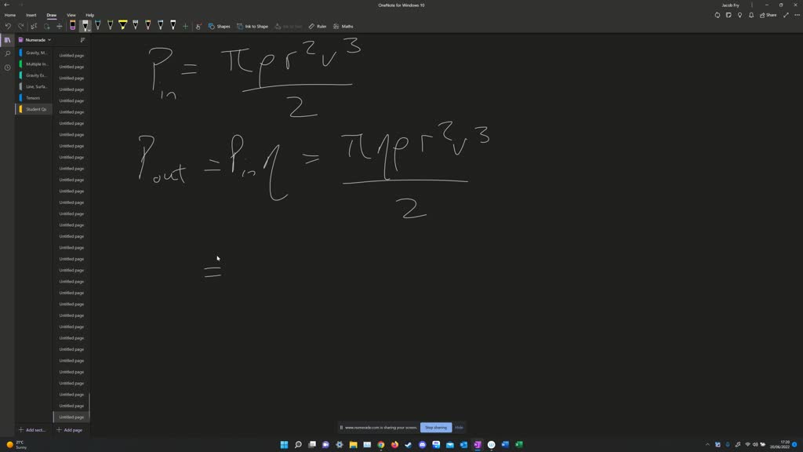Screen dimensions: 803x452
Task: Pick the Eraser tool
Action: (73, 26)
